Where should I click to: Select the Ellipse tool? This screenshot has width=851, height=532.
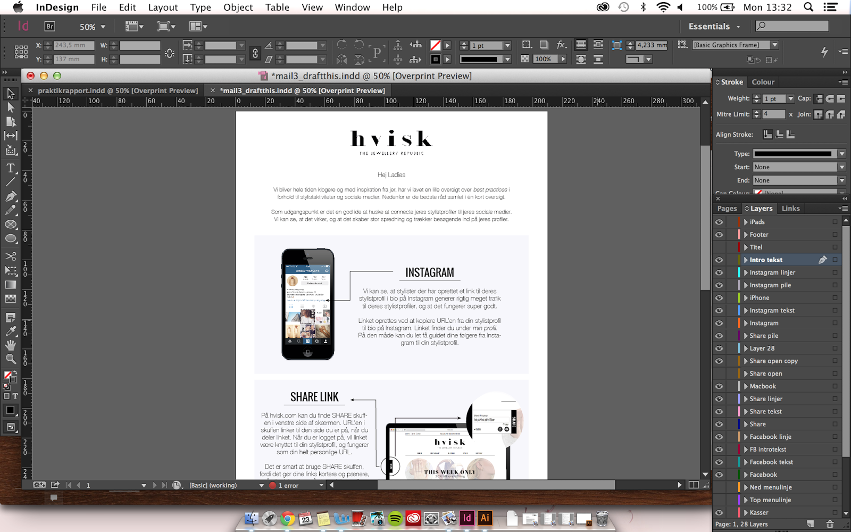[11, 238]
